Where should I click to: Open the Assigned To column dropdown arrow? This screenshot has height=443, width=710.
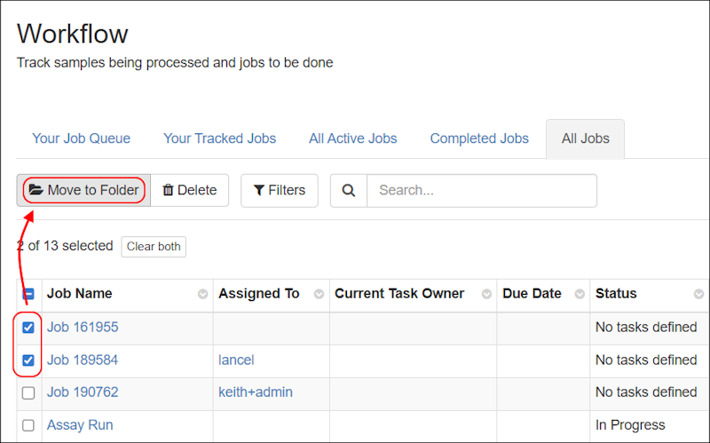(319, 294)
